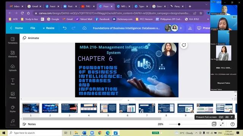Switch to the Gmail browser tab
Screen dimensions: 243x136
[35, 6]
